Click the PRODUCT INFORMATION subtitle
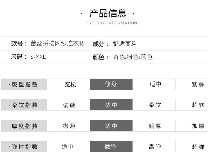Viewport: 211px width, 156px height. tap(111, 23)
